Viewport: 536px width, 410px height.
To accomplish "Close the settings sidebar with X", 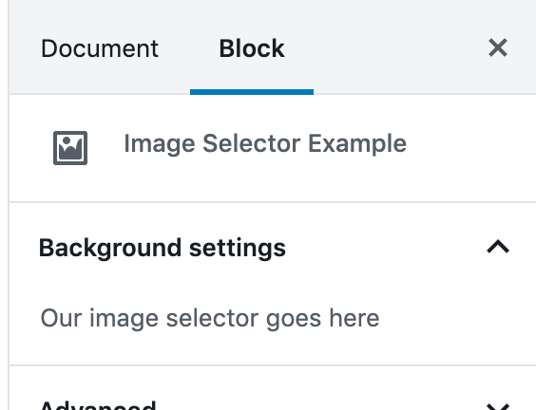I will tap(498, 47).
